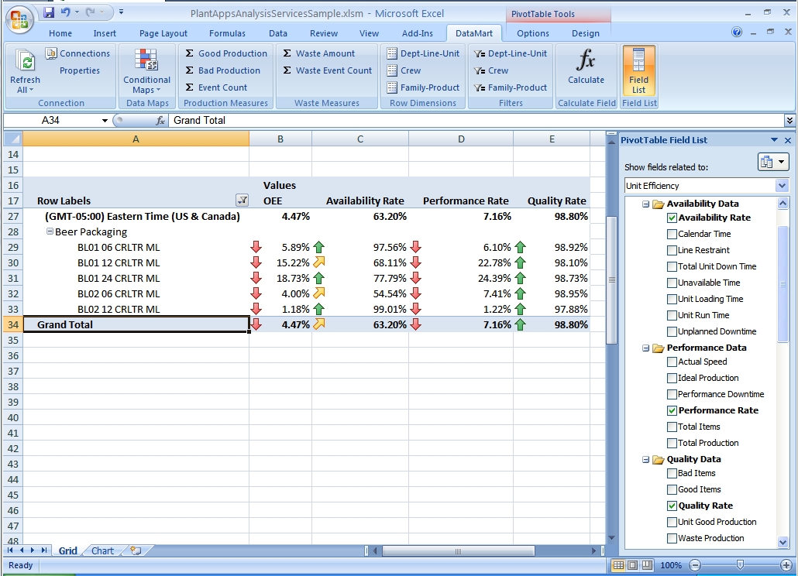The width and height of the screenshot is (798, 576).
Task: Add Family-Product row dimension
Action: [423, 87]
